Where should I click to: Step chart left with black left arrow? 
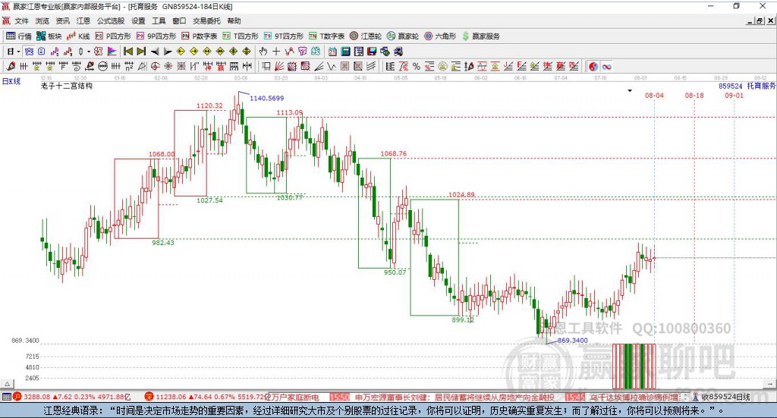[x=155, y=51]
